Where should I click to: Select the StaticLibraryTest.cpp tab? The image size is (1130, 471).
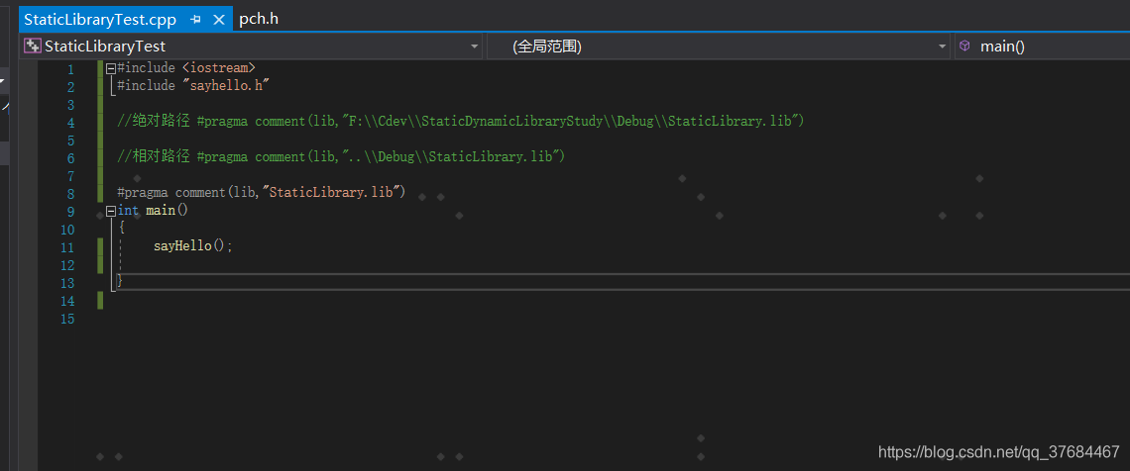[99, 20]
